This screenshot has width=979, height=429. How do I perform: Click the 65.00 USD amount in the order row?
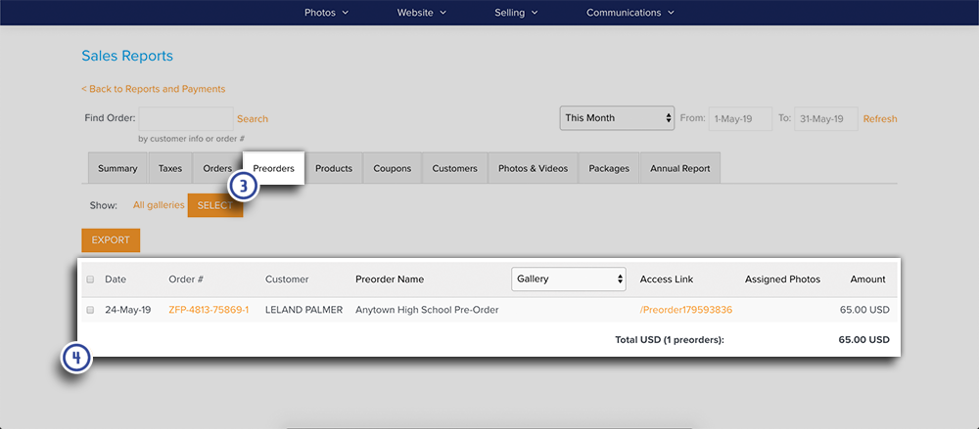click(864, 310)
